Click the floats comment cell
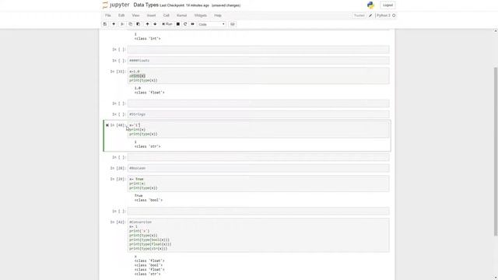The image size is (498, 280). 258,61
